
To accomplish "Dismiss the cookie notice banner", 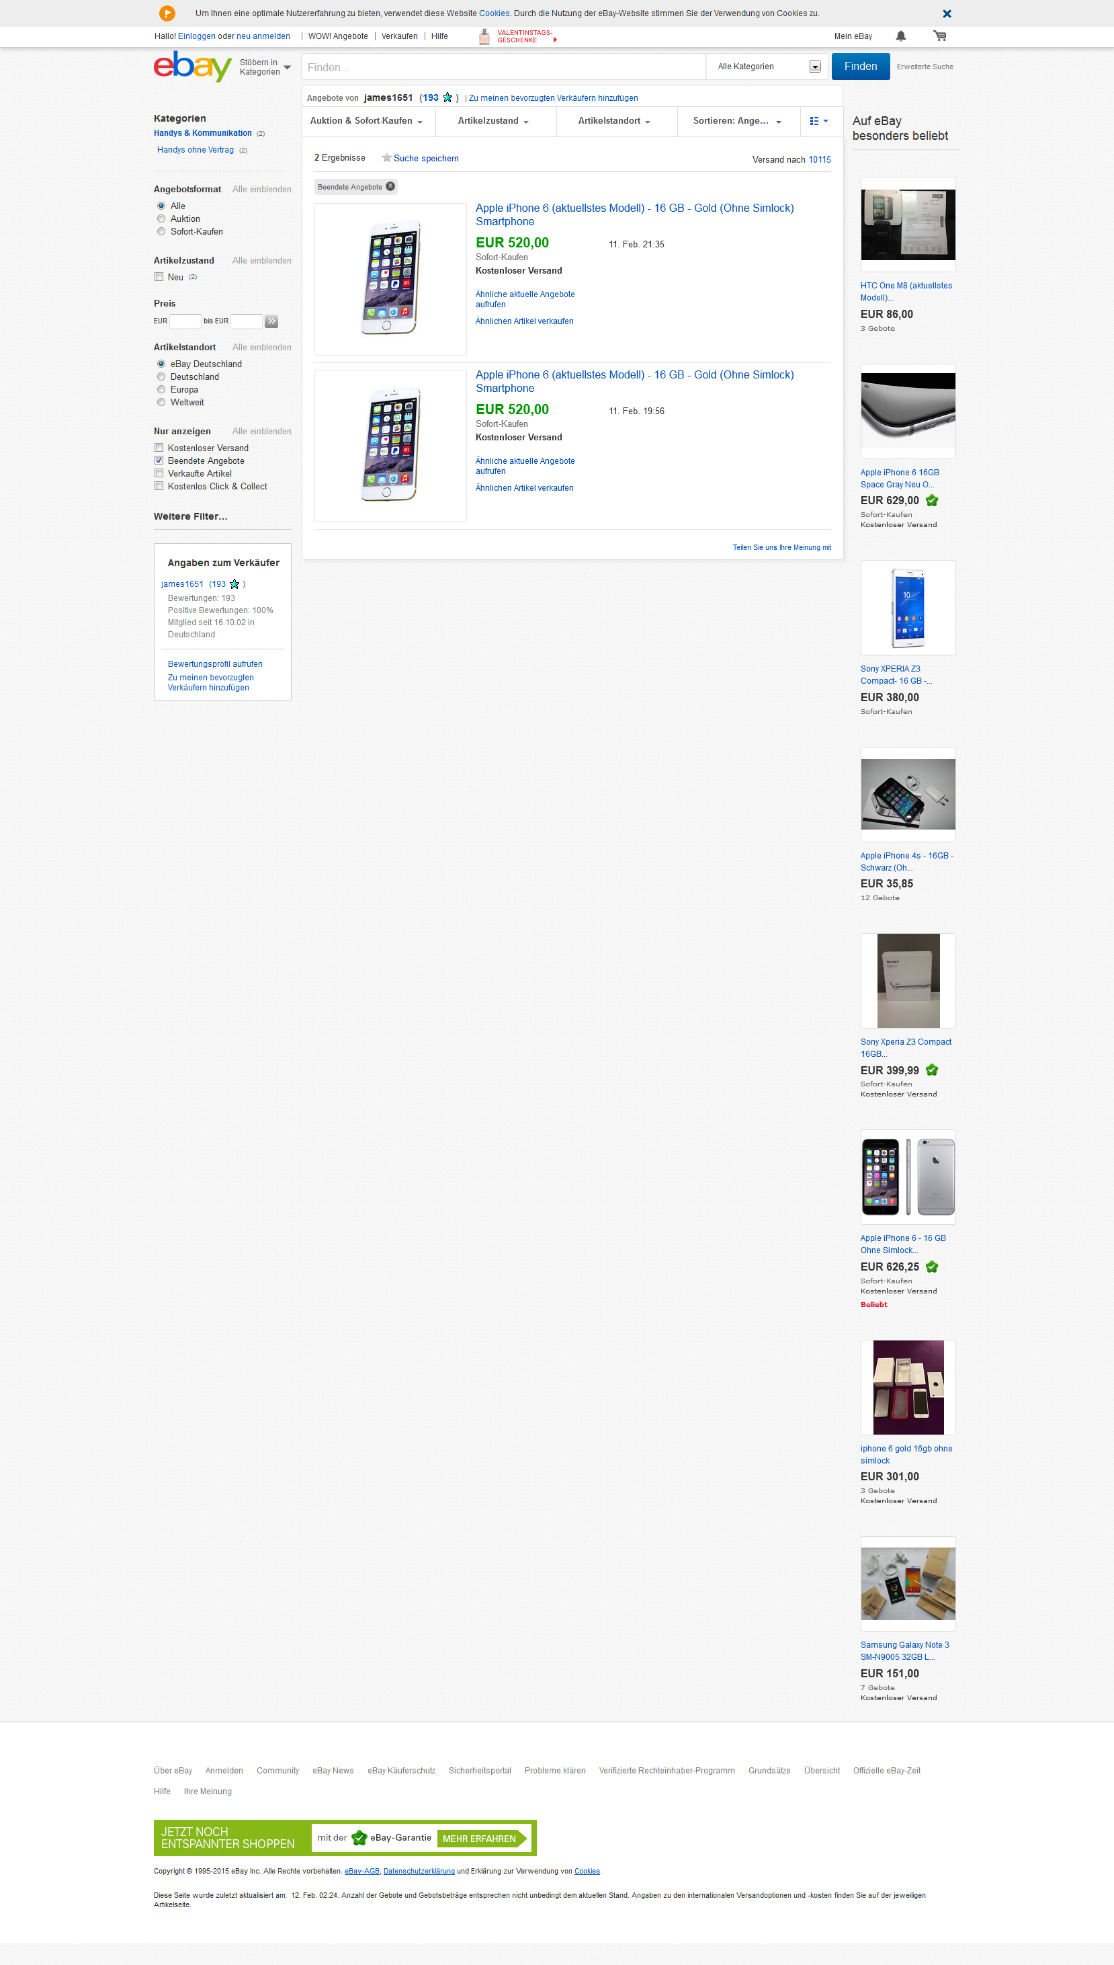I will 947,13.
